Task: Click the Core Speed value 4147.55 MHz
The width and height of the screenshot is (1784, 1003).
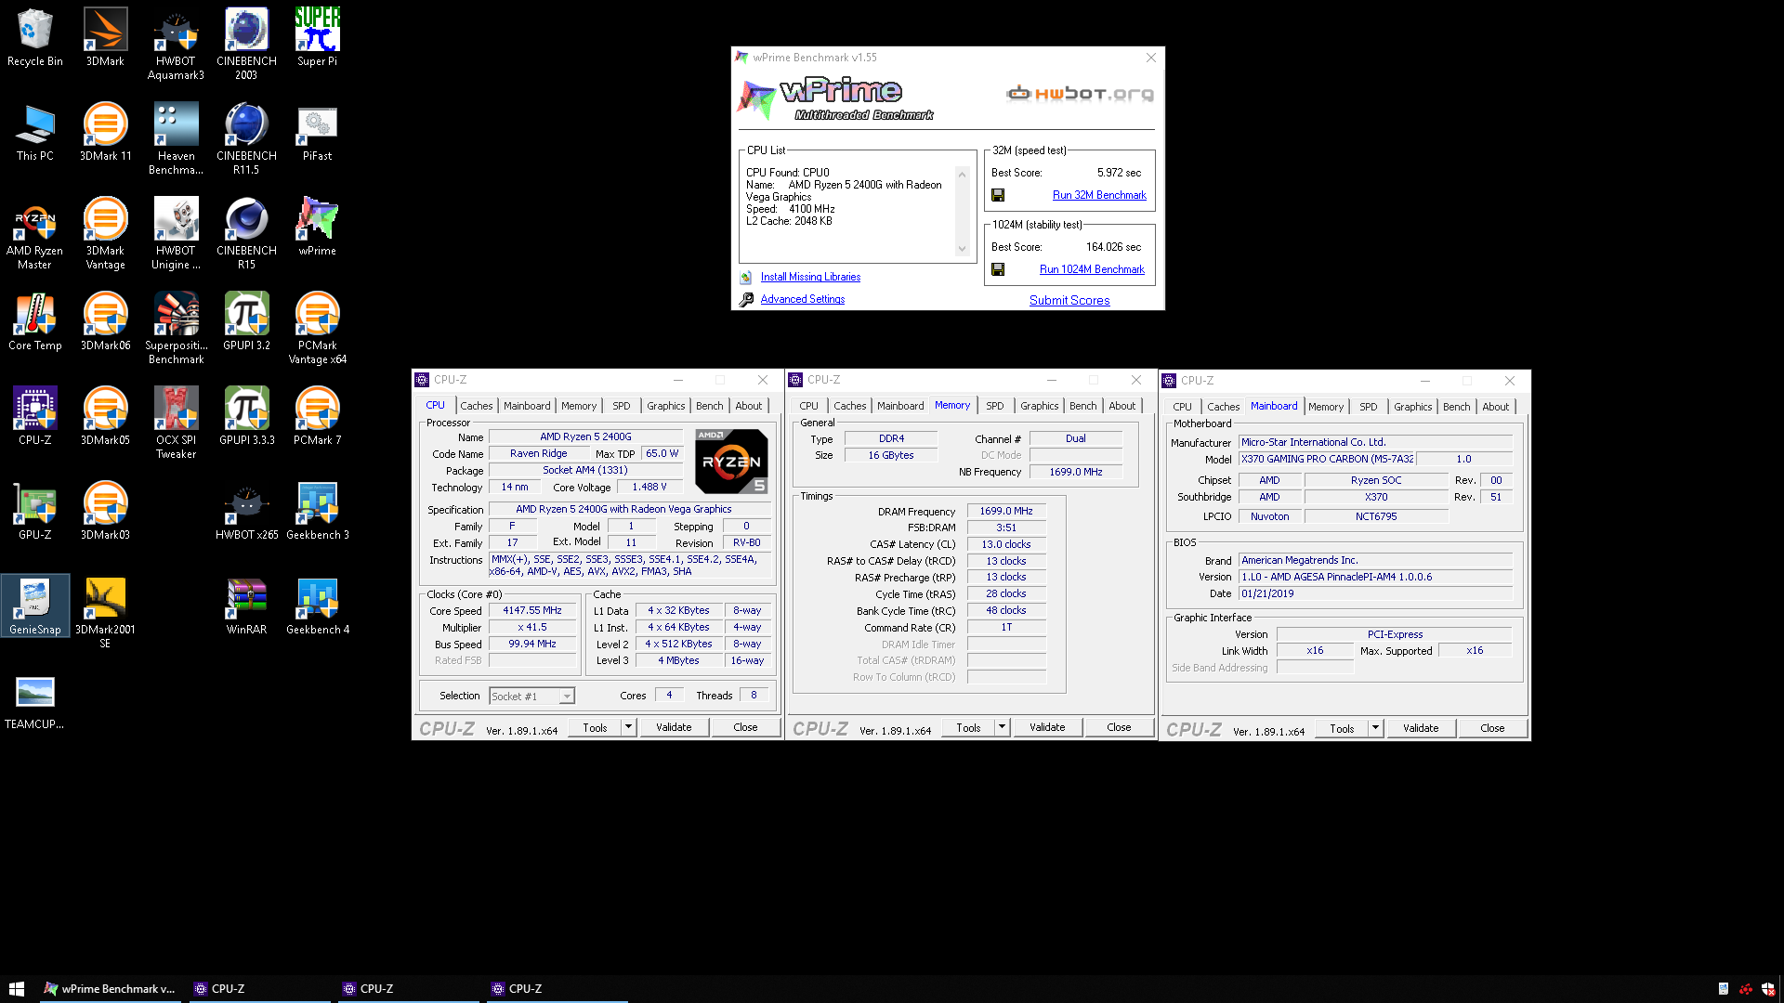Action: pos(532,611)
